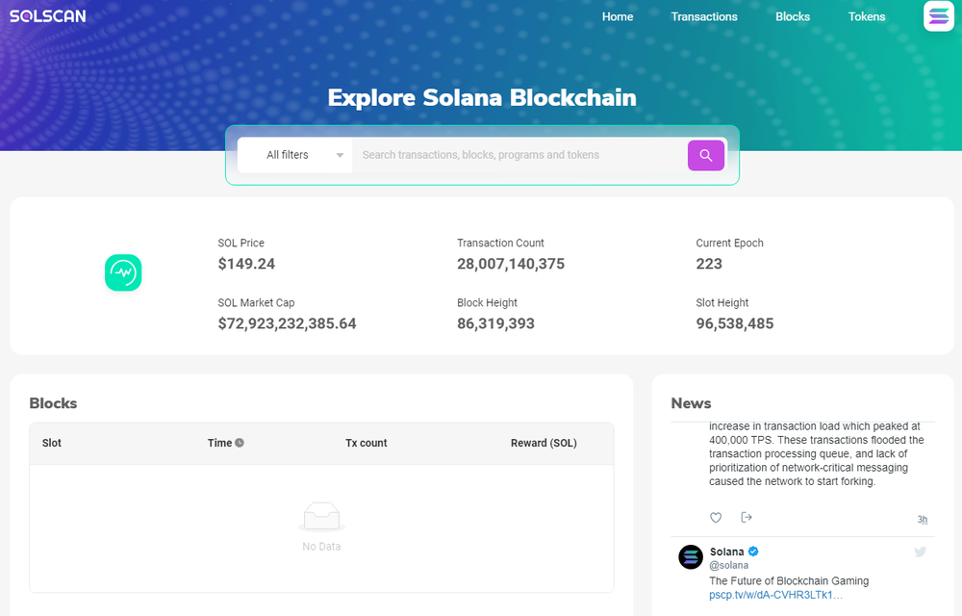Select Blocks in the top navigation
The image size is (962, 616).
[x=793, y=16]
